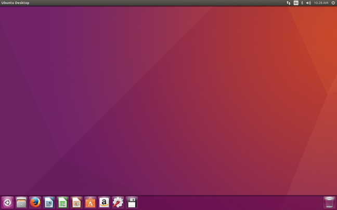The width and height of the screenshot is (337, 210).
Task: Click the 10:28 AM clock
Action: [321, 3]
